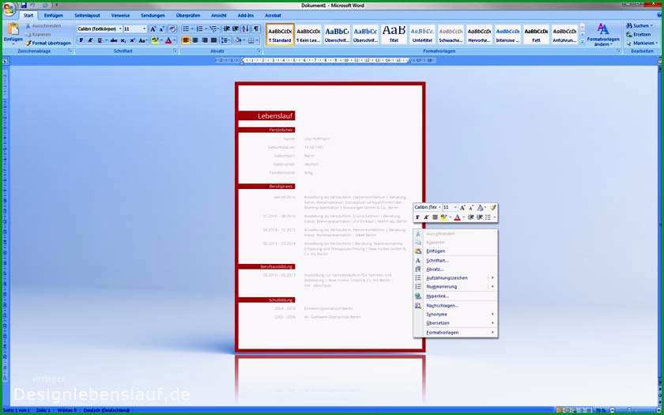Toggle strikethrough in ribbon
Screen dimensions: 664x415
point(114,40)
